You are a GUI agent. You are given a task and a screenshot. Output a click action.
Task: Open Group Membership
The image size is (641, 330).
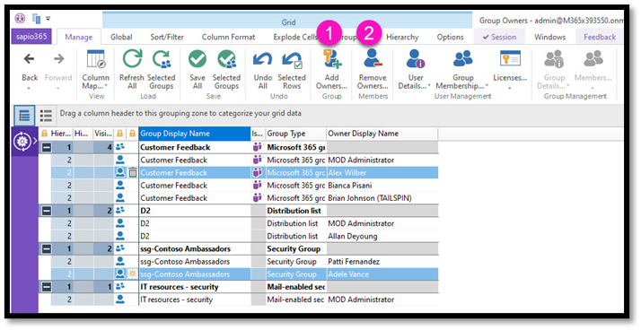pyautogui.click(x=462, y=69)
